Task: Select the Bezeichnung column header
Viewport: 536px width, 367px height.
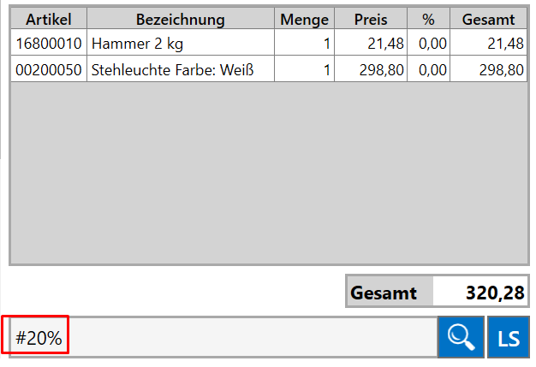Action: 181,19
